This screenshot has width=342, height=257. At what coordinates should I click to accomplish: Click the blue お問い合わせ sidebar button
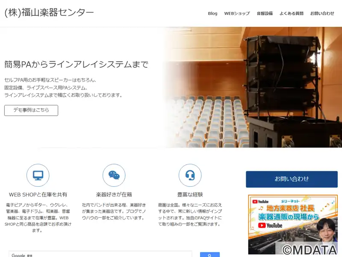click(292, 179)
